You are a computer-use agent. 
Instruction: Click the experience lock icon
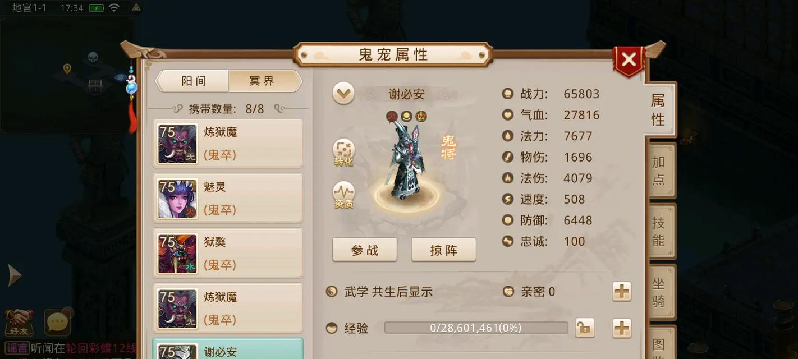pos(585,328)
